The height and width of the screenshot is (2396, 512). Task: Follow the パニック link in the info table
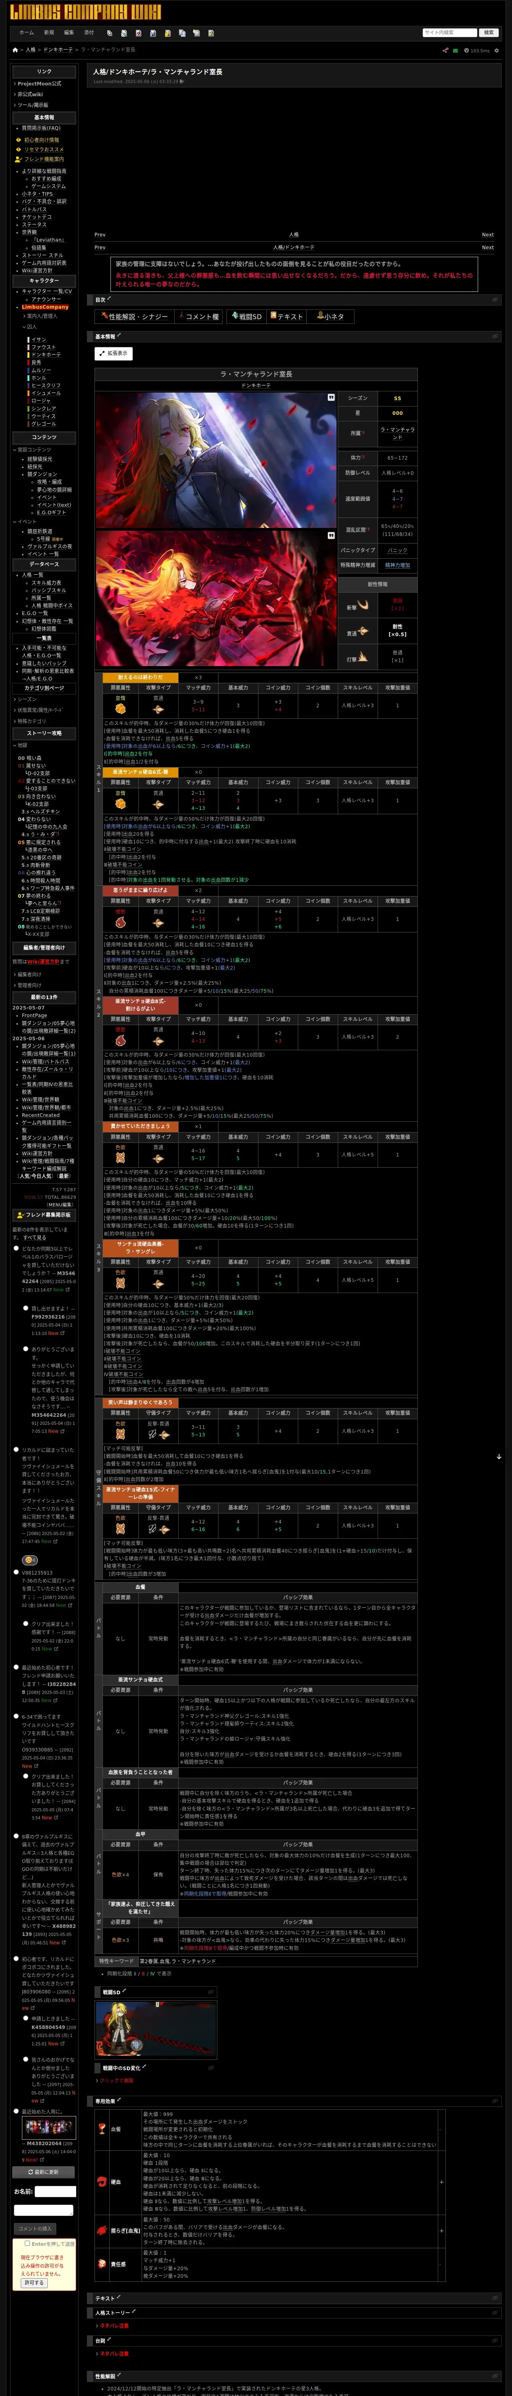click(397, 551)
